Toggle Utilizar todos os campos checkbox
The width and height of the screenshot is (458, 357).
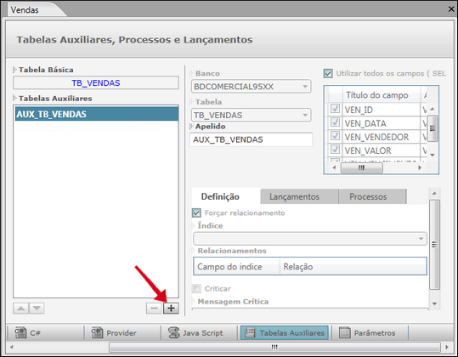click(x=328, y=73)
